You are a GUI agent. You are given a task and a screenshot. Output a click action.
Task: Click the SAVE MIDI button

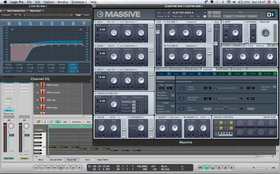[x=269, y=117]
